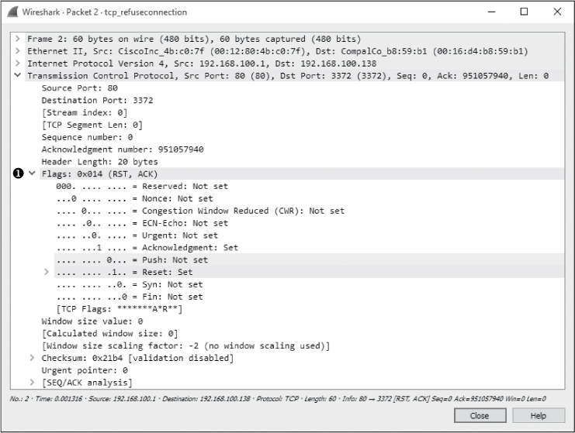Select the ECN-Echo: Not set line
The height and width of the screenshot is (433, 575).
pos(142,223)
